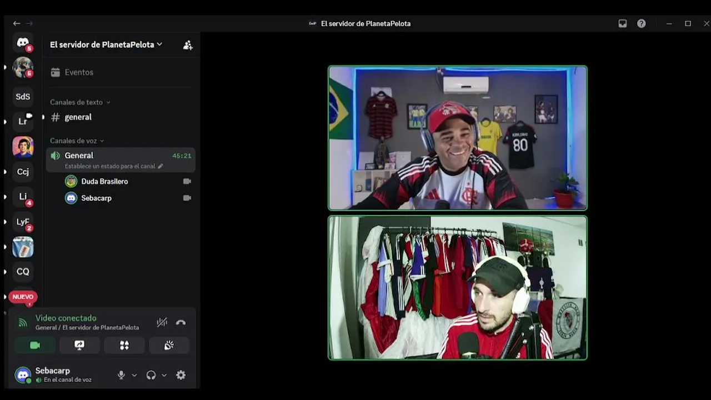Deafen audio with the headphones icon
This screenshot has width=711, height=400.
[x=151, y=375]
